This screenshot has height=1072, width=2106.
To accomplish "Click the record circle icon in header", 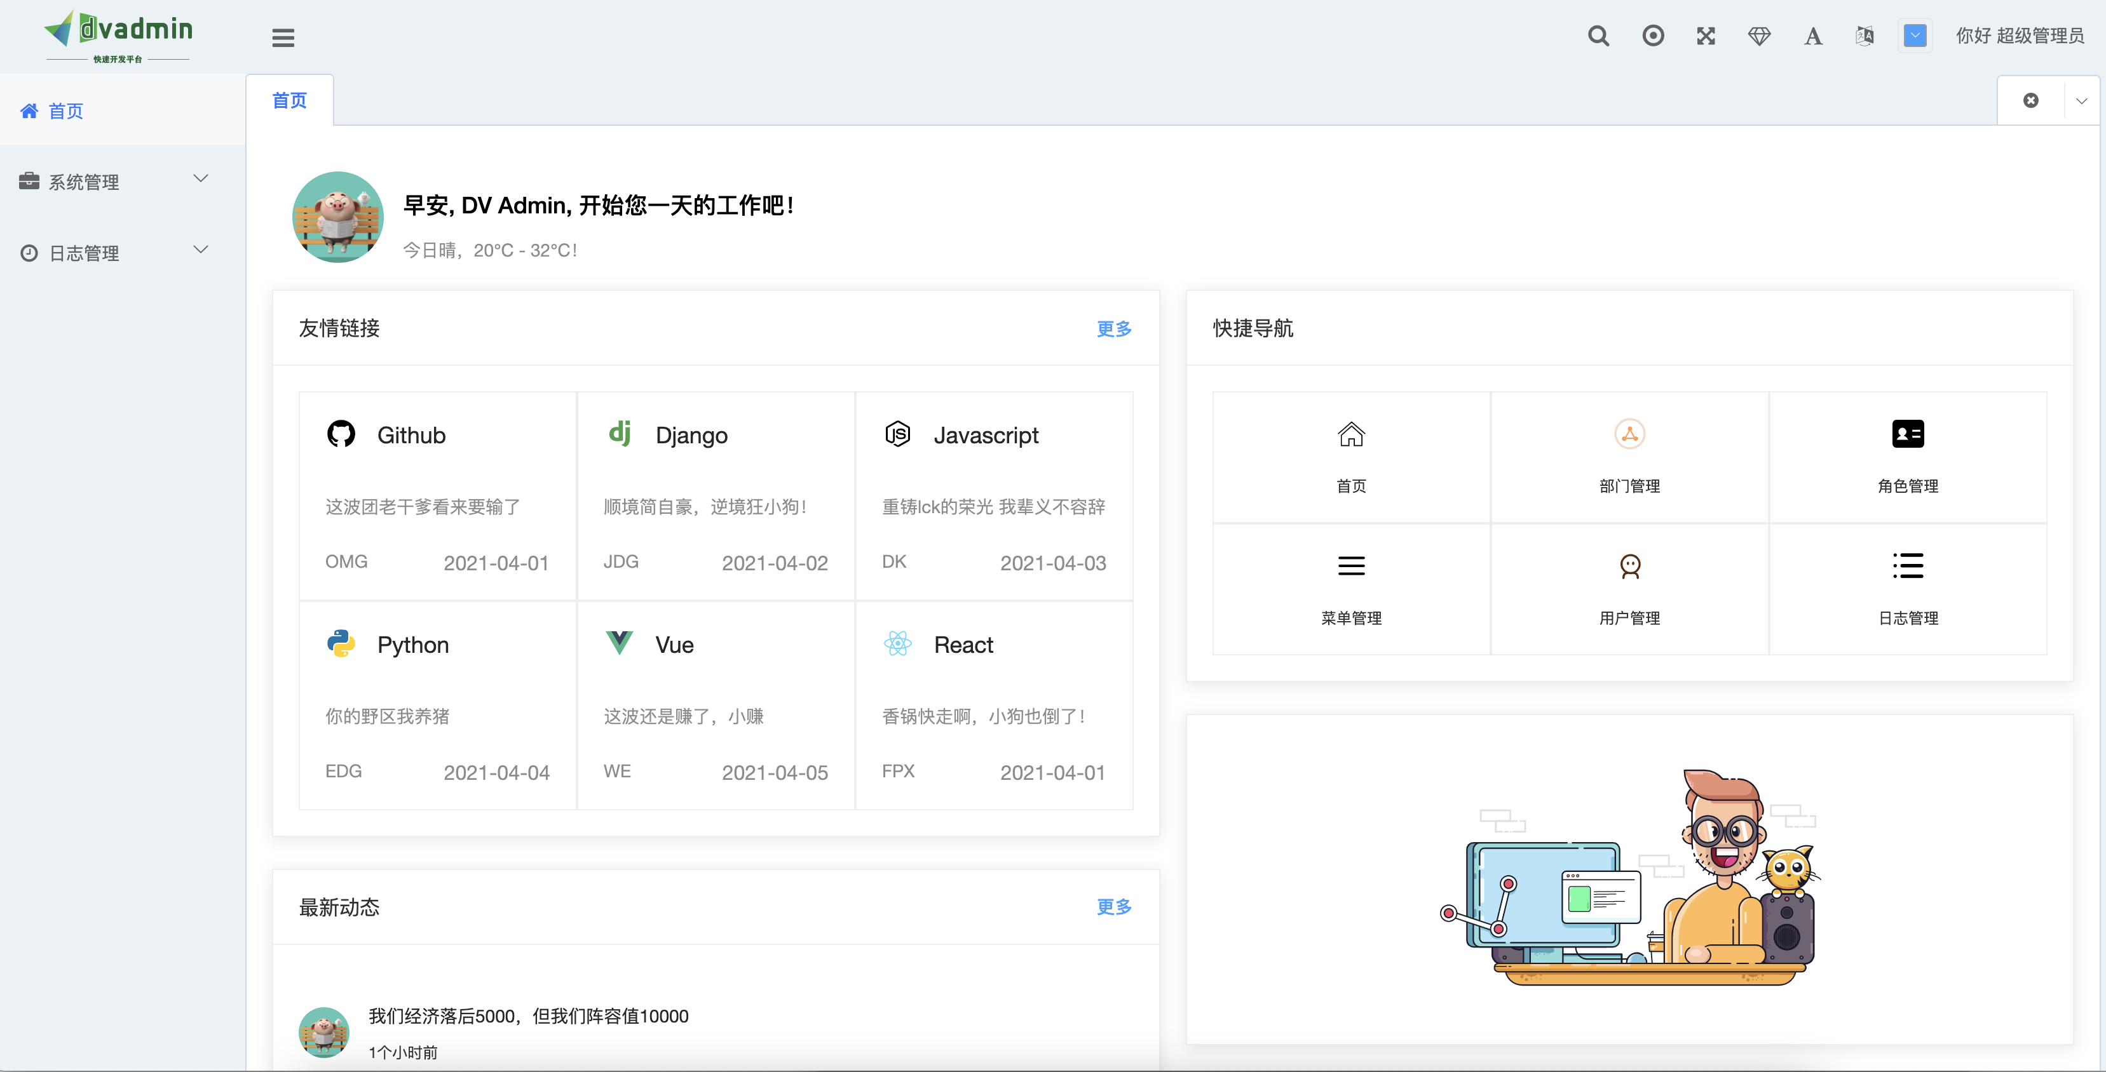I will (x=1652, y=36).
